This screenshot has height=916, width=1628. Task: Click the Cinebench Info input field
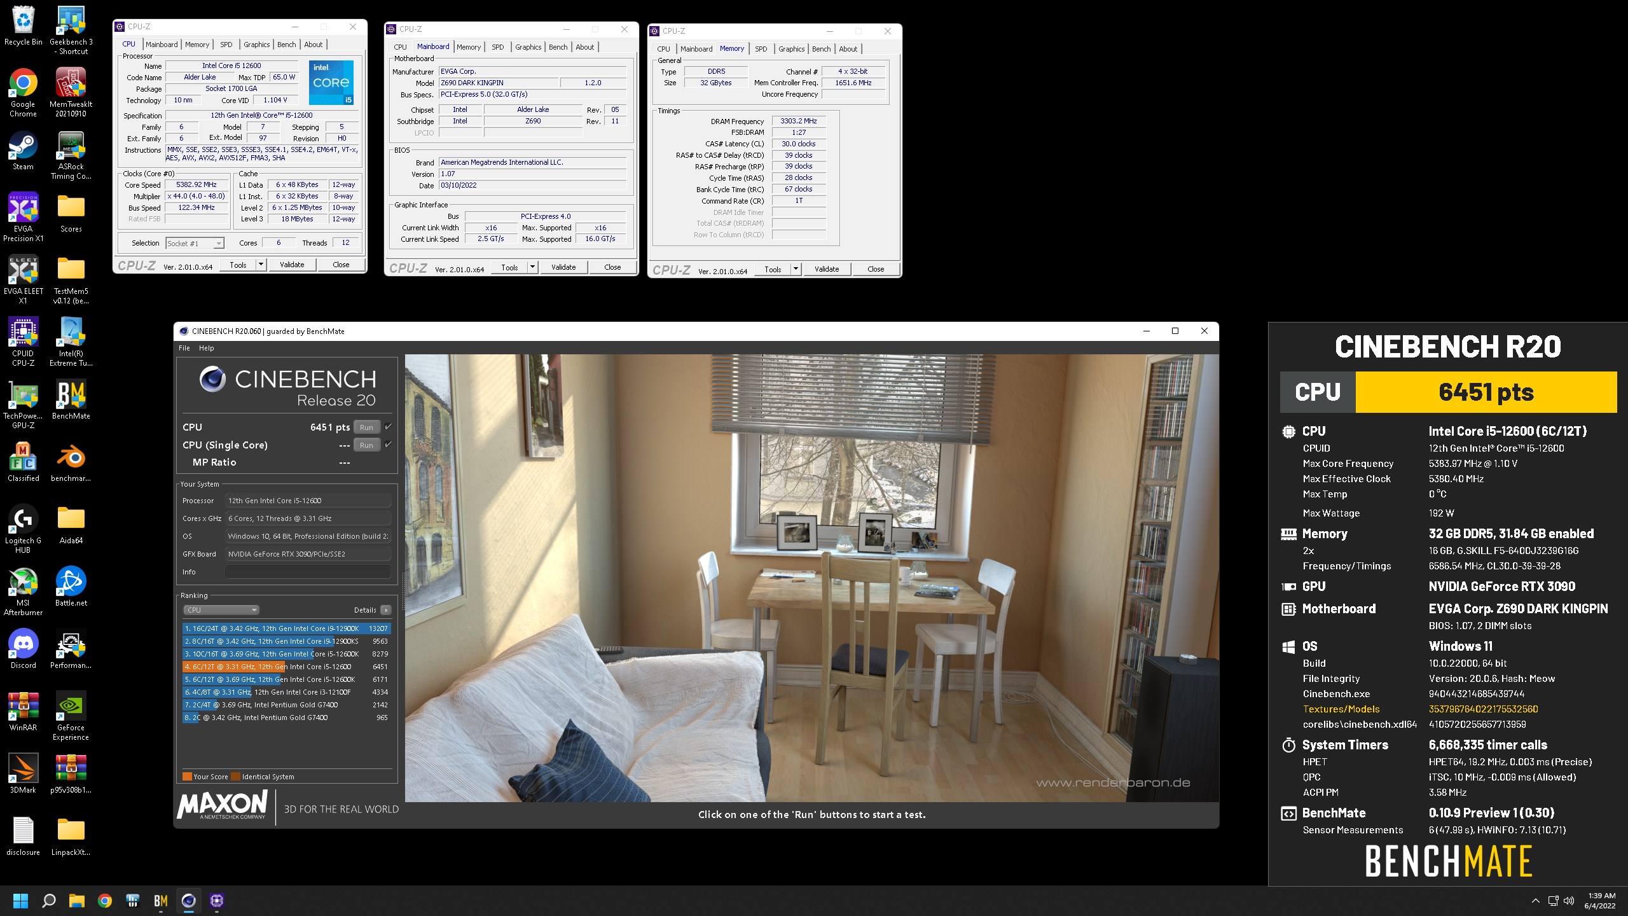click(x=308, y=572)
